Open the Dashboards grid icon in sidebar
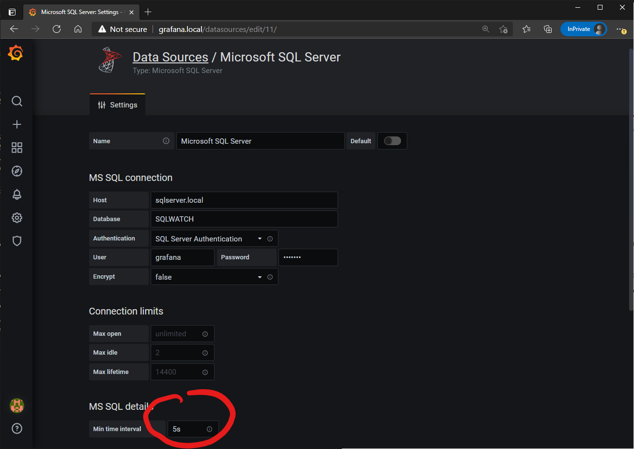The height and width of the screenshot is (449, 634). pyautogui.click(x=17, y=148)
